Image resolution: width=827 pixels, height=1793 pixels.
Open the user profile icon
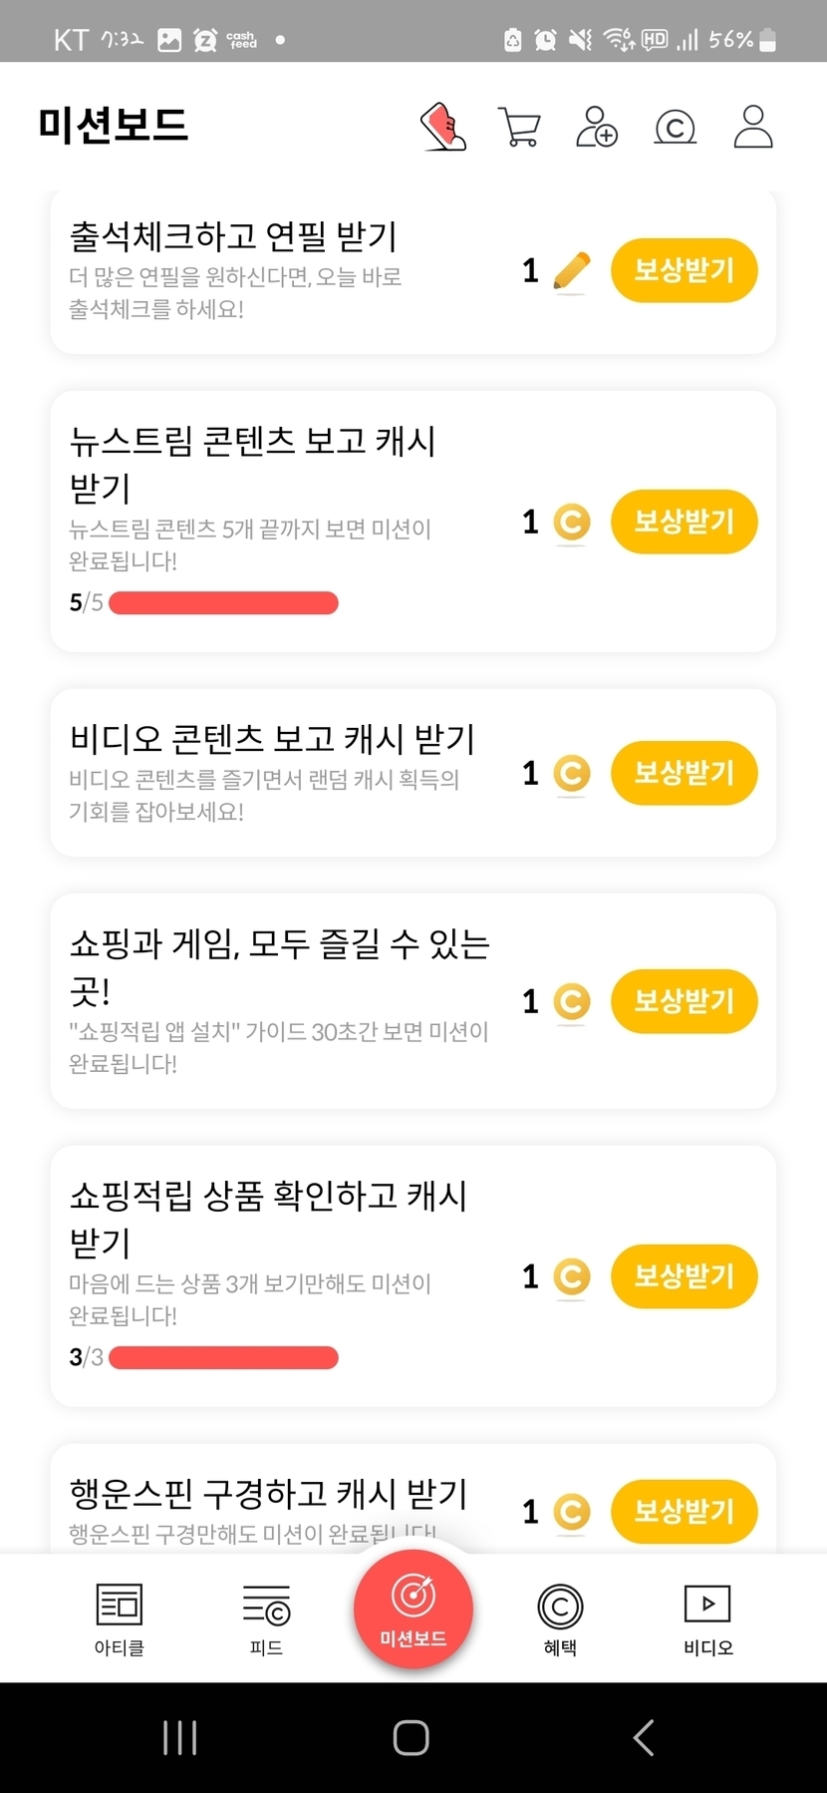coord(753,127)
